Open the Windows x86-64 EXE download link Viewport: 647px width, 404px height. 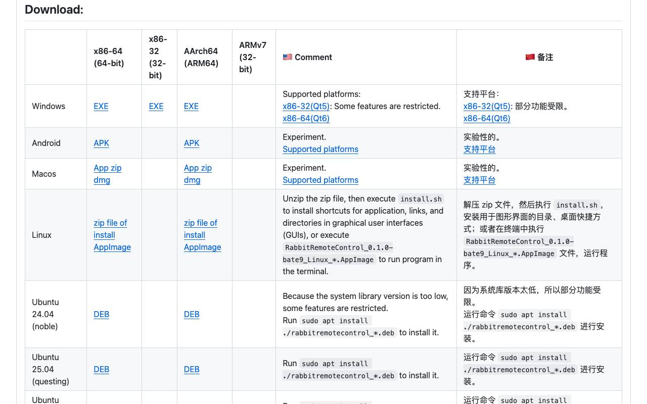101,106
